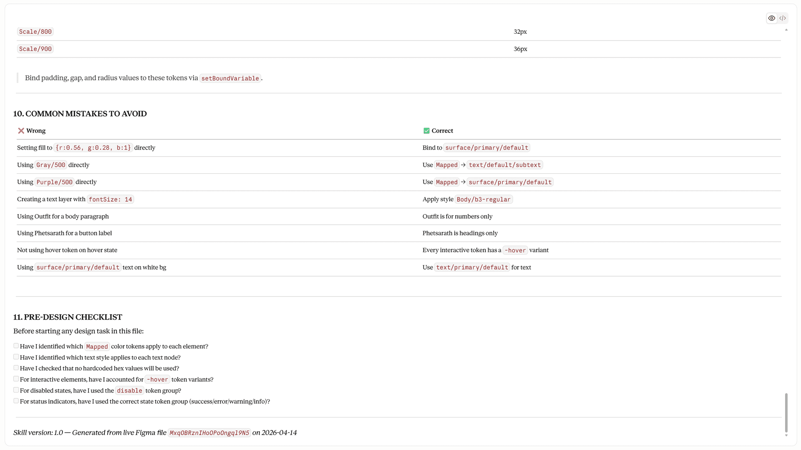Check the disable token group checkbox
Image resolution: width=801 pixels, height=450 pixels.
tap(16, 390)
